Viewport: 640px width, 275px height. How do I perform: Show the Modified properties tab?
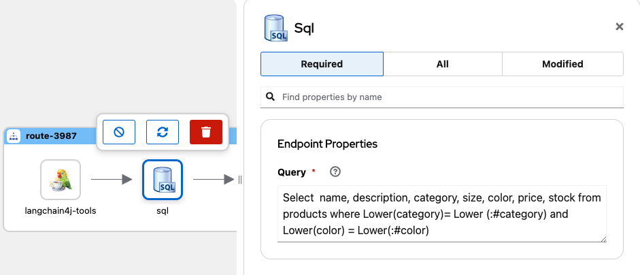coord(562,64)
